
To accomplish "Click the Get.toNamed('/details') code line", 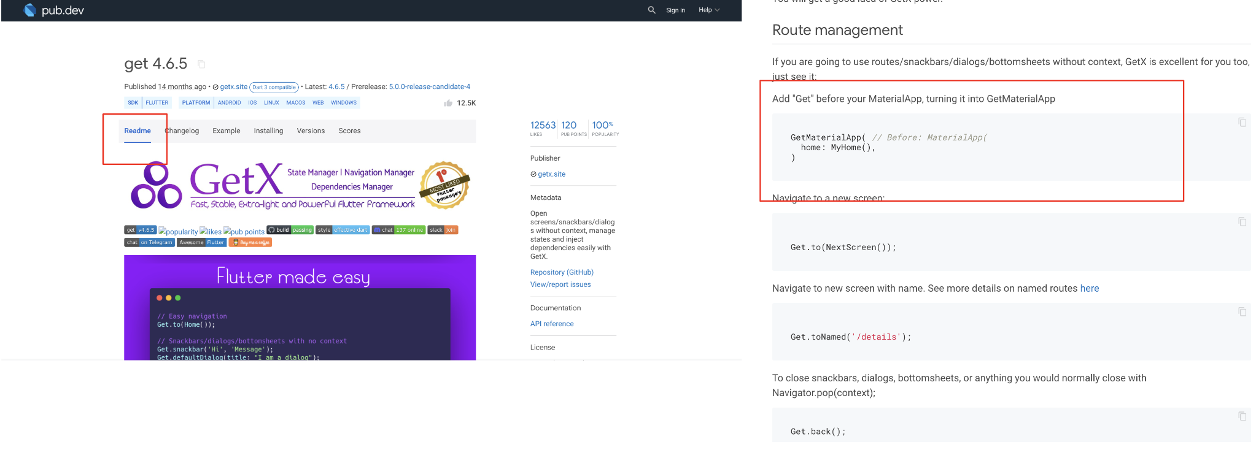I will (x=851, y=337).
